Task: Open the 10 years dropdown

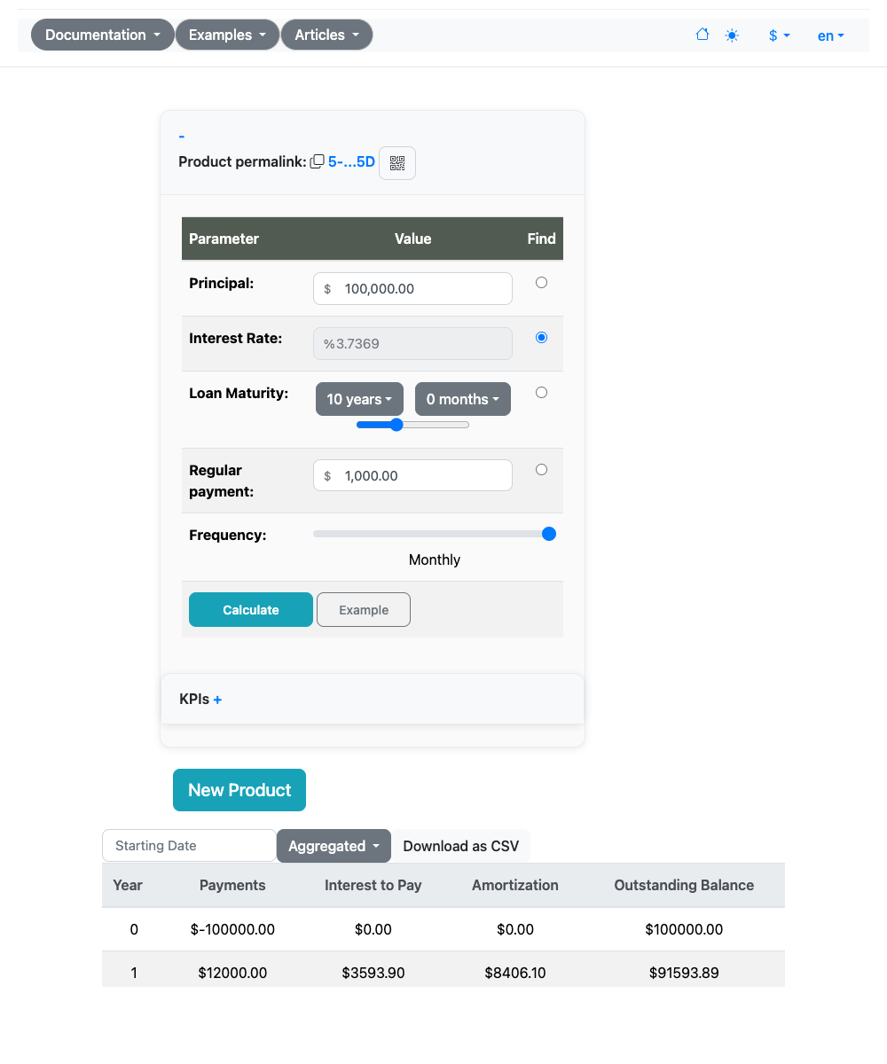Action: [358, 399]
